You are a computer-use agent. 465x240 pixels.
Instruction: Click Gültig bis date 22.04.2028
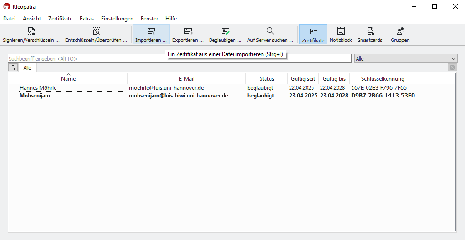[x=332, y=88]
